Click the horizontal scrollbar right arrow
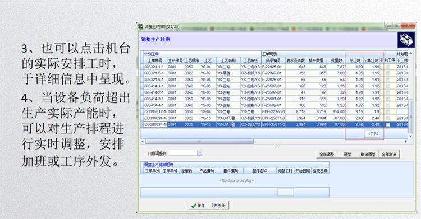The width and height of the screenshot is (421, 219). (x=406, y=141)
